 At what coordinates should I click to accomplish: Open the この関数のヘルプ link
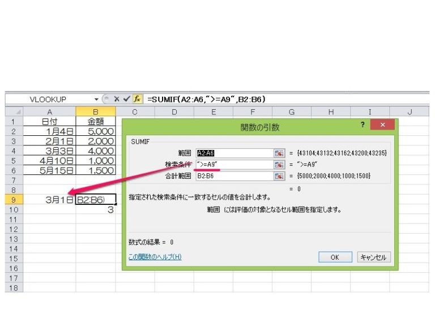click(155, 257)
